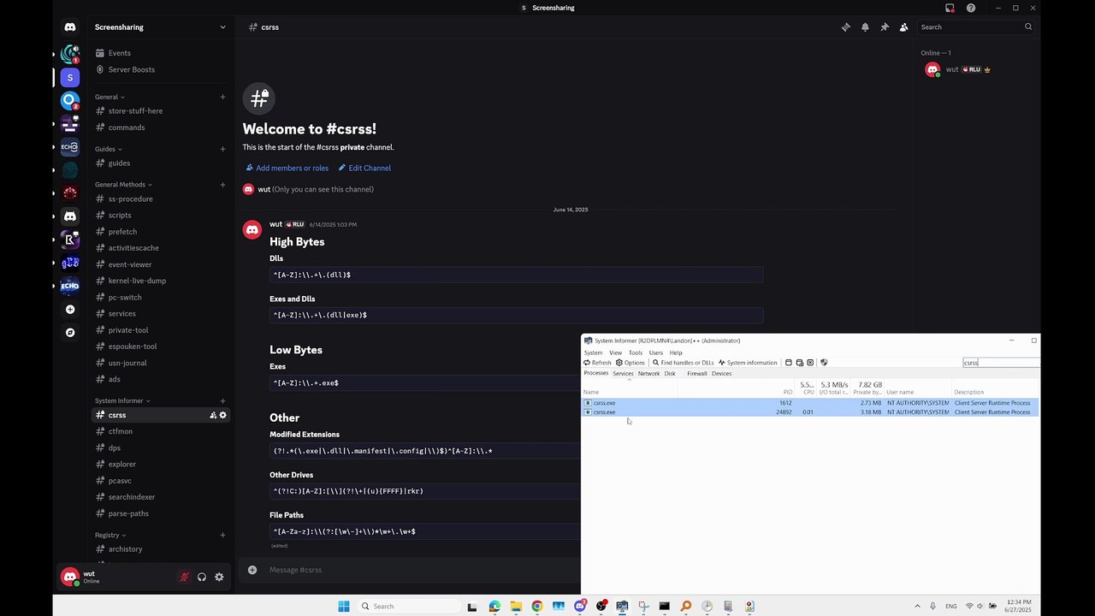Show pinned messages in csrss channel

[885, 27]
